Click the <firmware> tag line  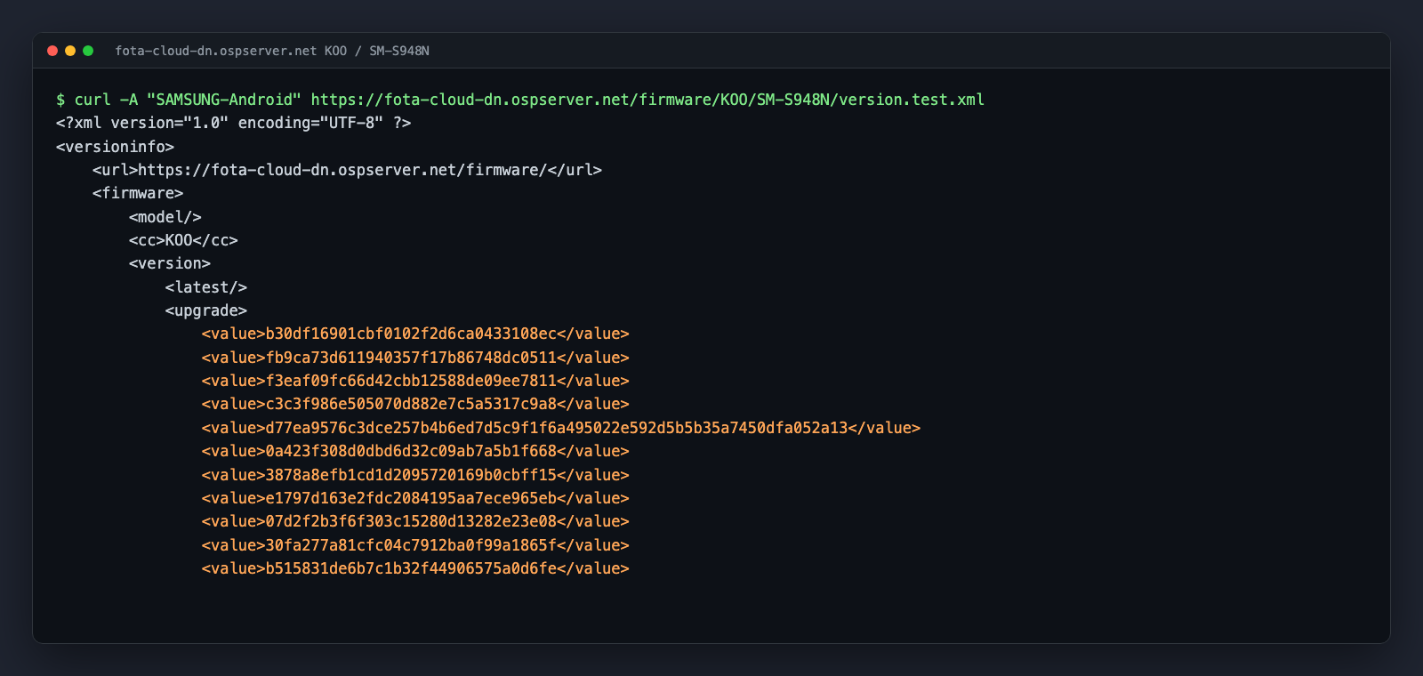tap(138, 193)
